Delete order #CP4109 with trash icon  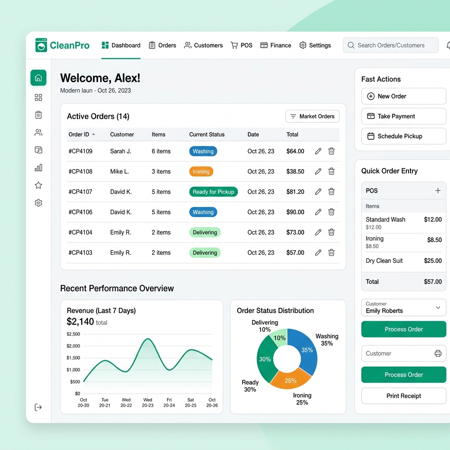coord(331,151)
